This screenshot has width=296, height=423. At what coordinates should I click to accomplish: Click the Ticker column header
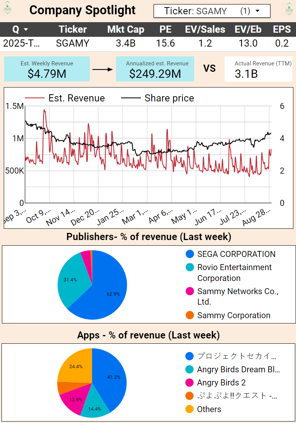pyautogui.click(x=72, y=29)
